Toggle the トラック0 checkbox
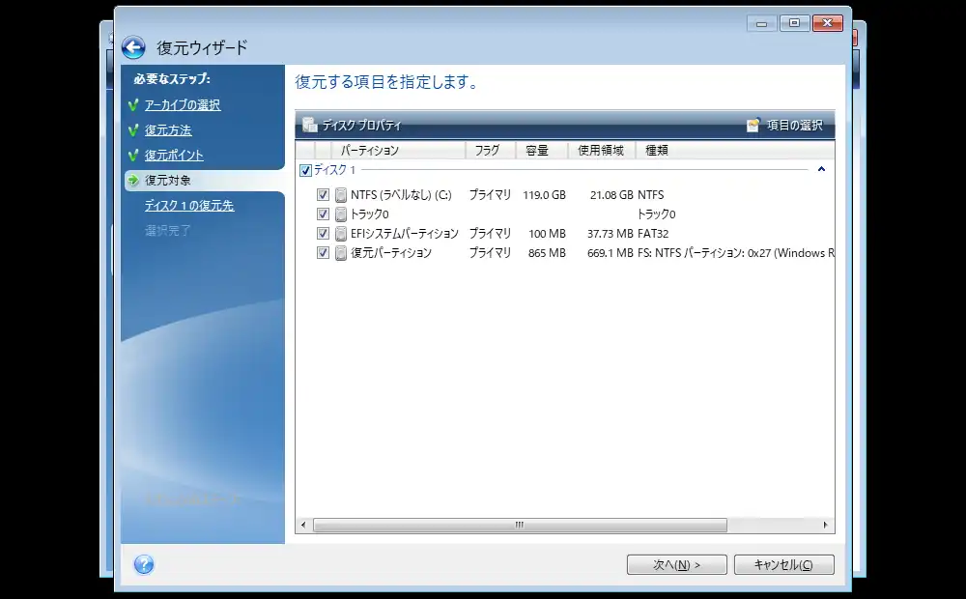The height and width of the screenshot is (599, 966). point(324,214)
